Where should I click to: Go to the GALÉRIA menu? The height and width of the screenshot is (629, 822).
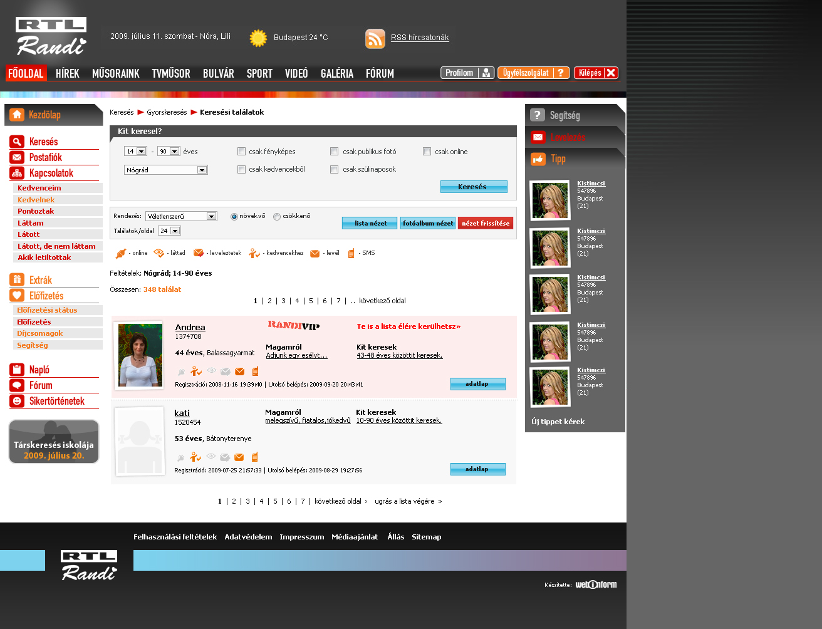tap(337, 74)
